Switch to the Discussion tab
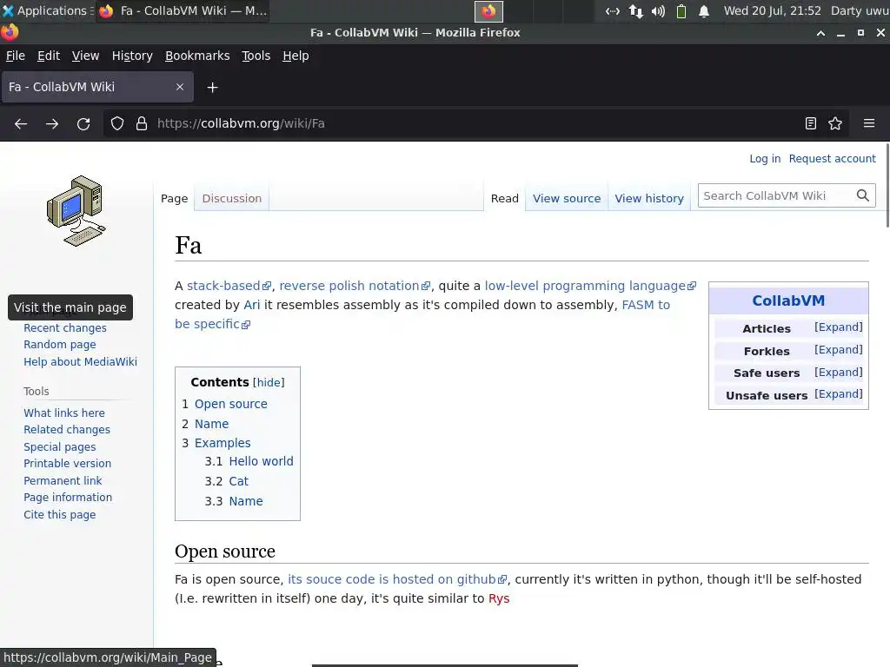The image size is (890, 667). [x=231, y=199]
